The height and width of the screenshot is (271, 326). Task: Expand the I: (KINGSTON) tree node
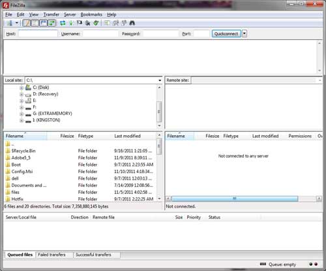point(22,120)
